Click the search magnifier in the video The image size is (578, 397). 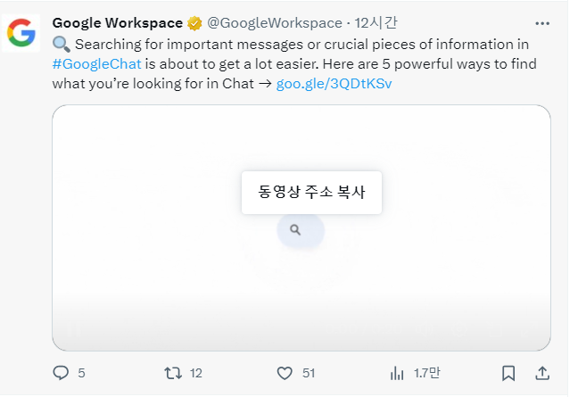pyautogui.click(x=296, y=230)
